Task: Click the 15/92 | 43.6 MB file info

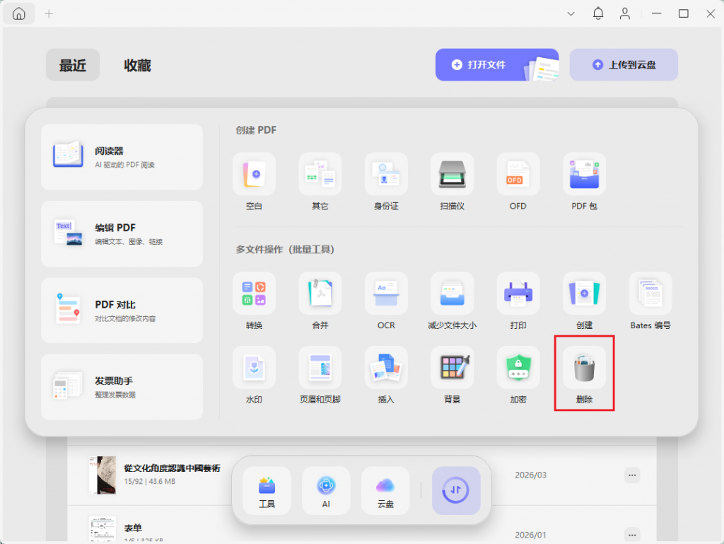Action: (150, 482)
